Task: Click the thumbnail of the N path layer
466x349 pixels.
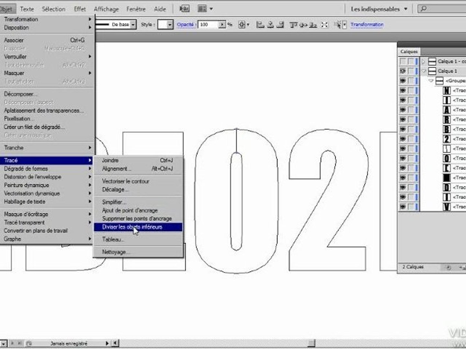Action: pyautogui.click(x=447, y=90)
